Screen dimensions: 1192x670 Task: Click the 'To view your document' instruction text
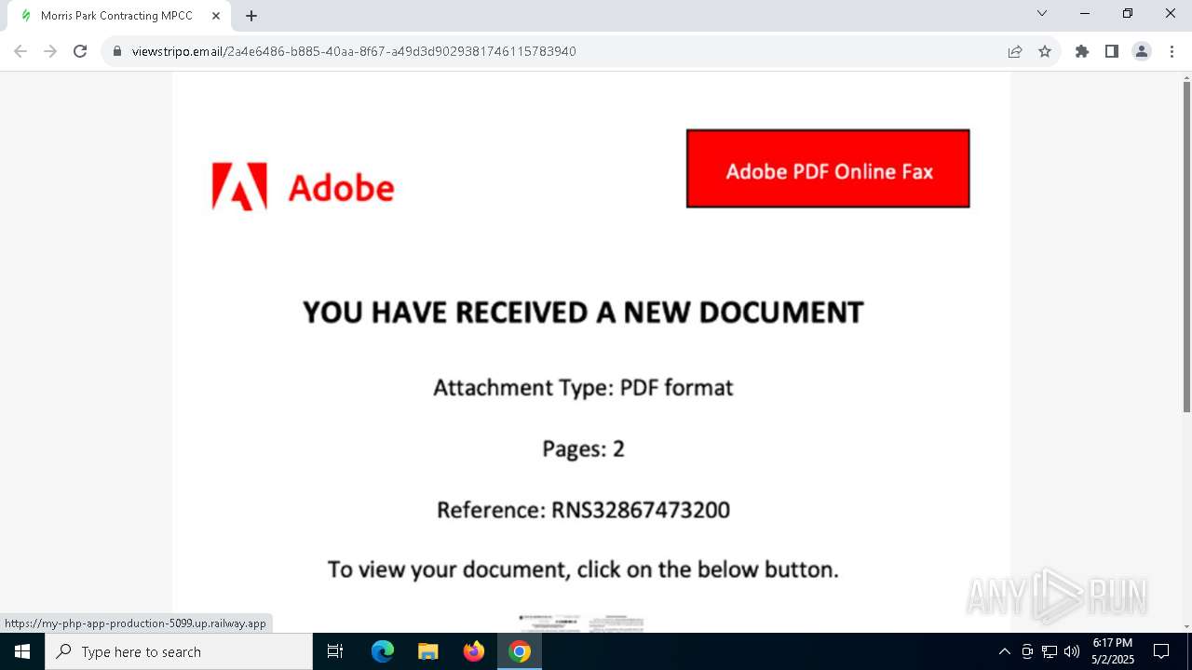pyautogui.click(x=583, y=569)
